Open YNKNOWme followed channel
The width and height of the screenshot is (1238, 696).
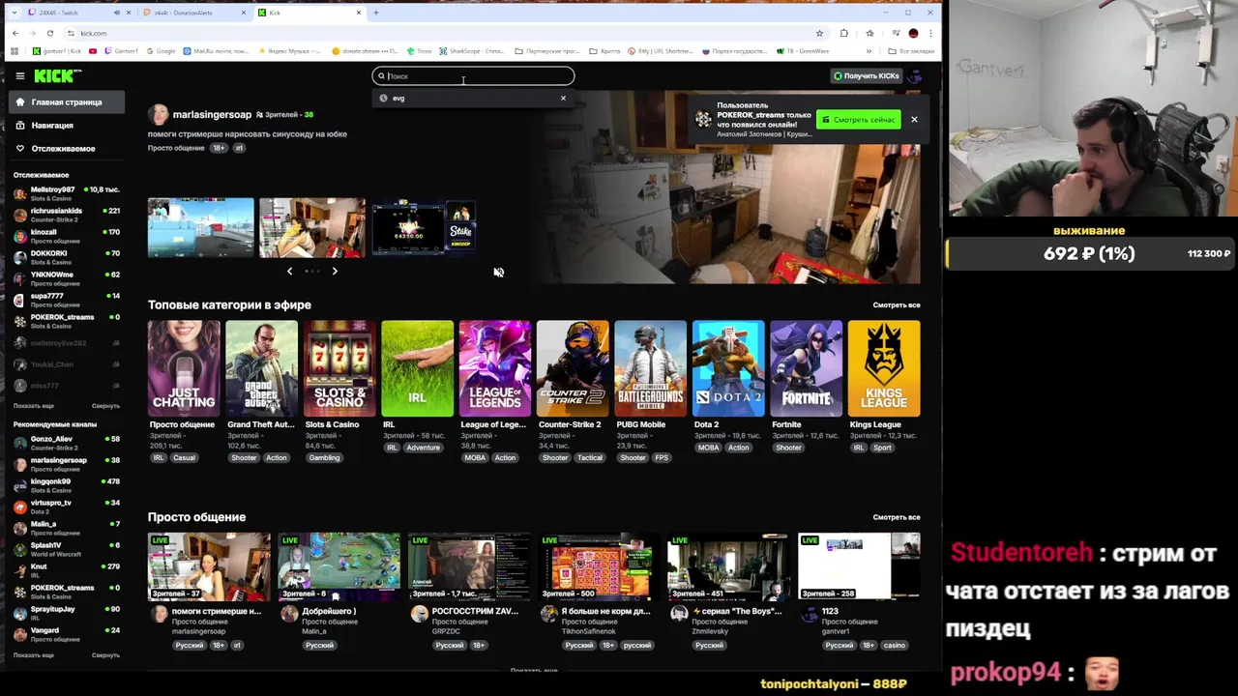[x=66, y=278]
